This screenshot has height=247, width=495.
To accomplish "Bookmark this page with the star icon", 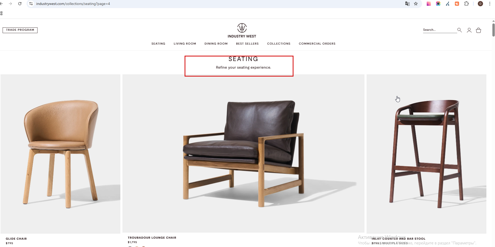I will [x=416, y=4].
